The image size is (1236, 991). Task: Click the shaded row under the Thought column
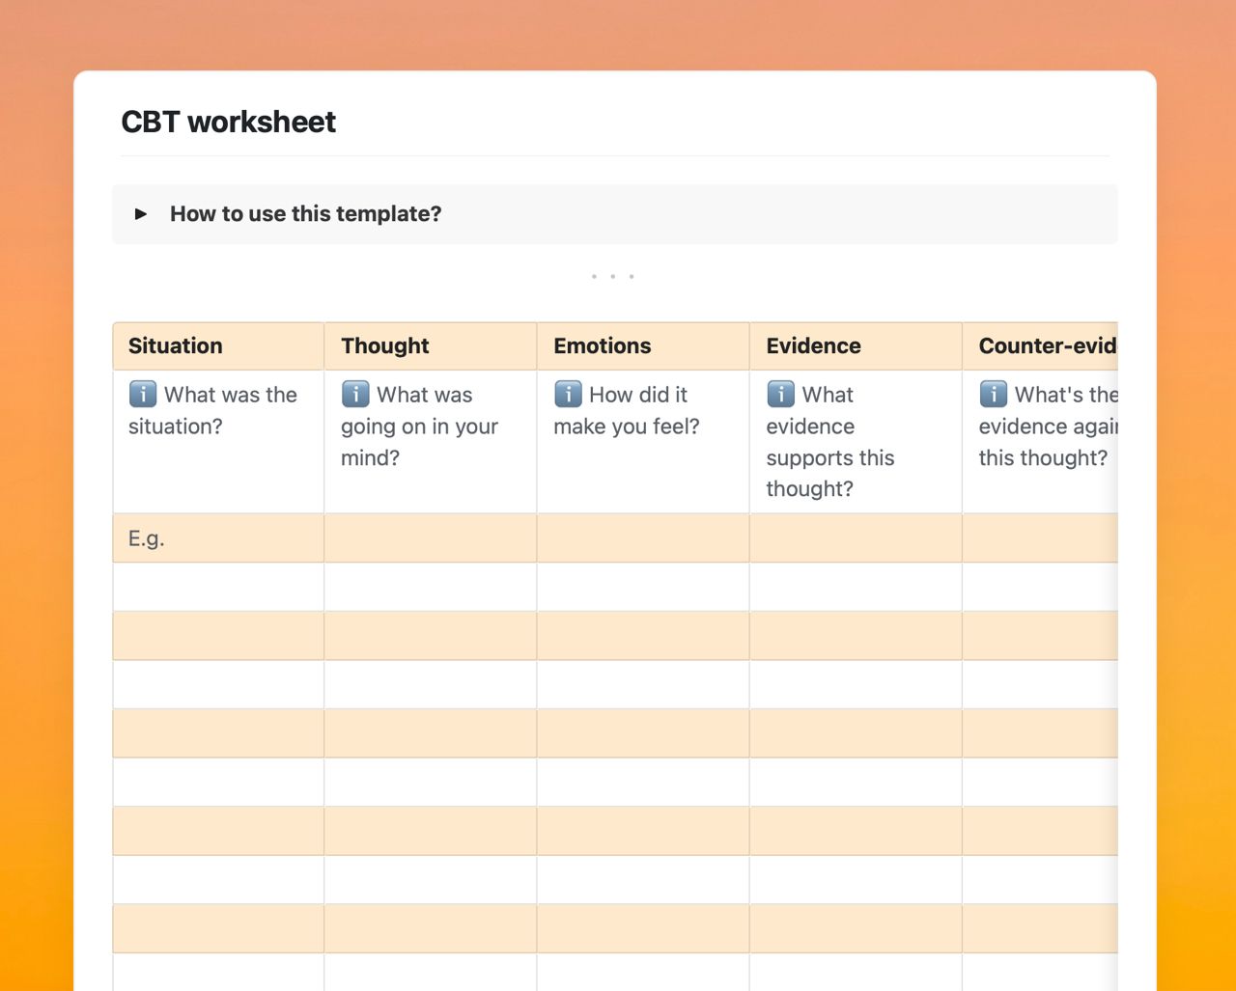(430, 635)
